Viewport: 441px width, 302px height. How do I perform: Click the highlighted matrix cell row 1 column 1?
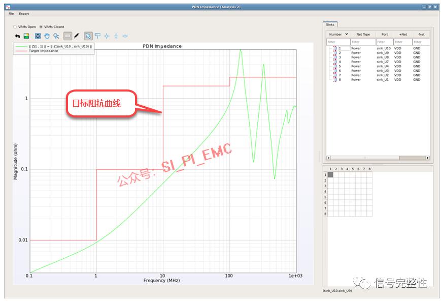pos(330,175)
